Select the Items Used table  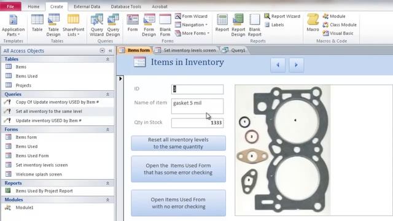tap(58, 76)
